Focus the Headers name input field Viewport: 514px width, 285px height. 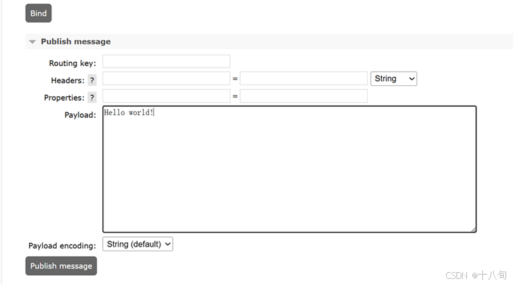(x=166, y=78)
